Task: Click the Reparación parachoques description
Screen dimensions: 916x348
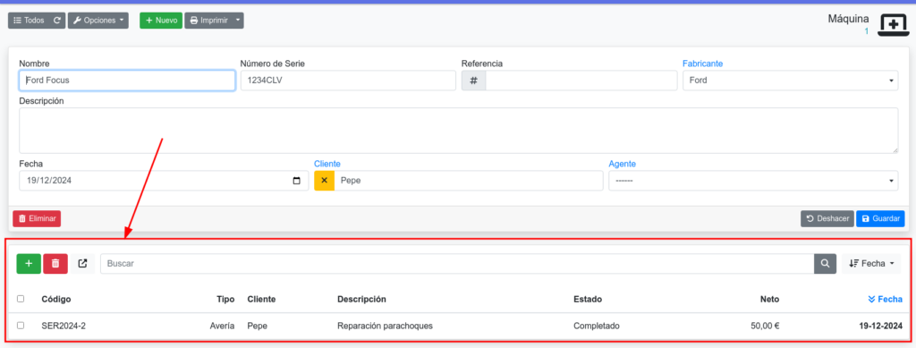Action: [x=385, y=326]
